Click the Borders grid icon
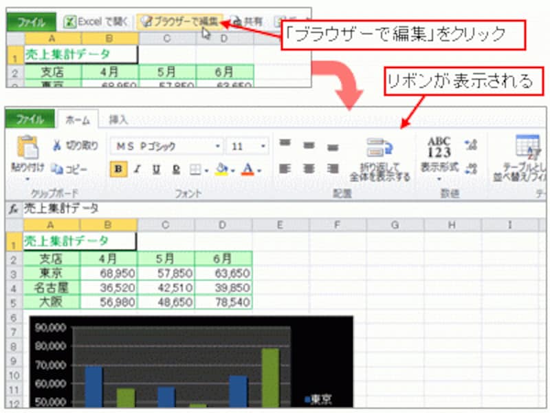This screenshot has width=550, height=413. pos(195,170)
